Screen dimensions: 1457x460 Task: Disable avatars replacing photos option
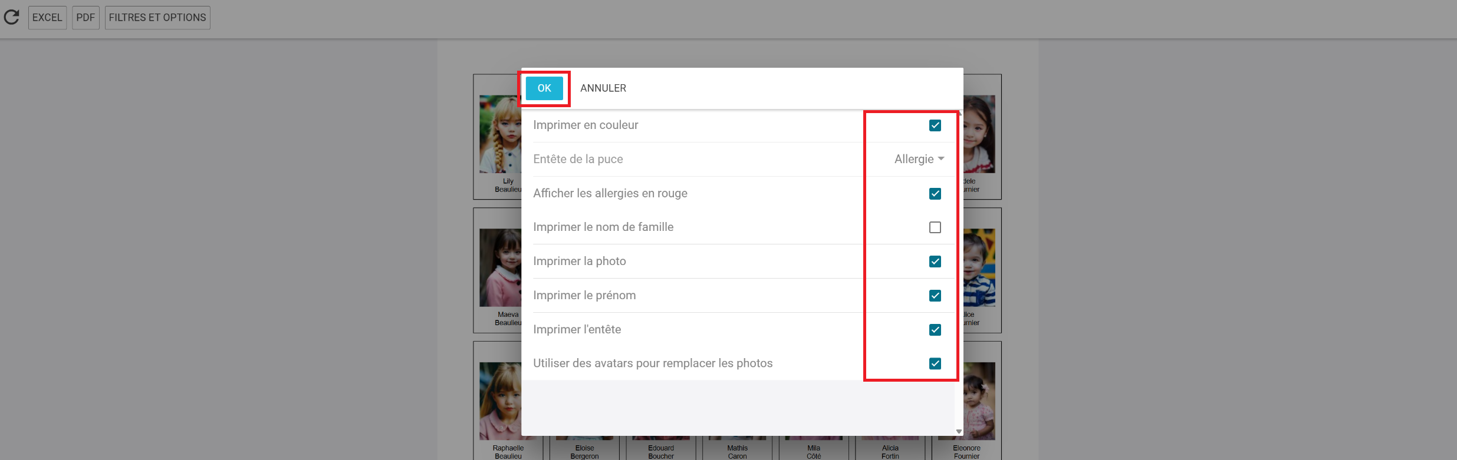935,363
